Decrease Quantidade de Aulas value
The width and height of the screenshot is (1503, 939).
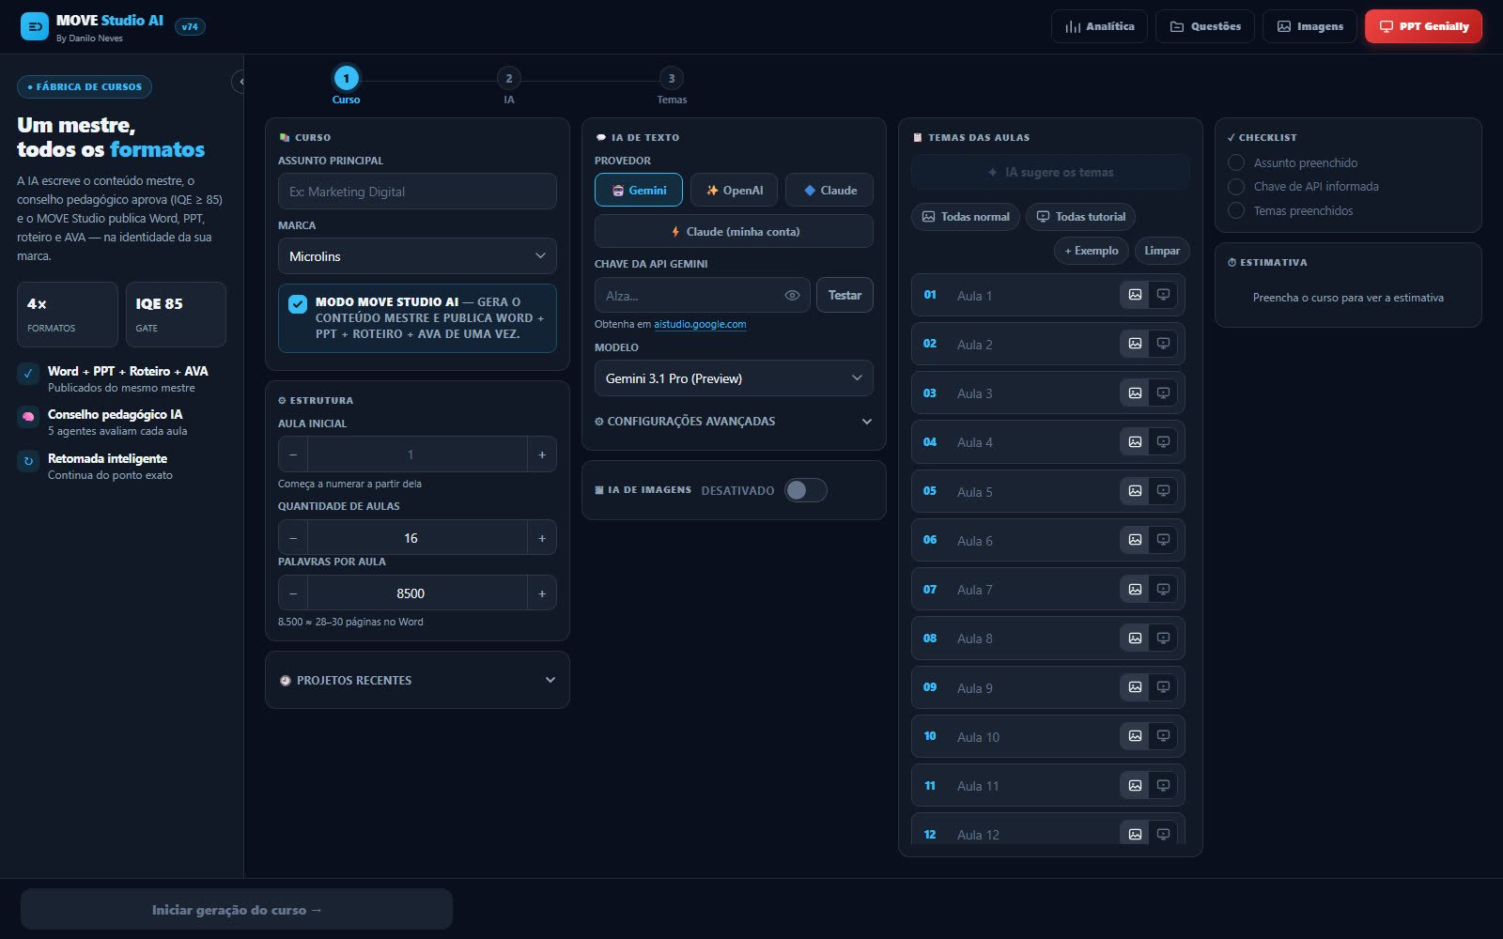coord(293,538)
